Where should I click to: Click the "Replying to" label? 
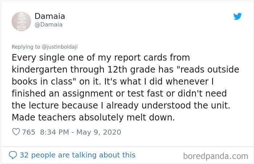[23, 46]
